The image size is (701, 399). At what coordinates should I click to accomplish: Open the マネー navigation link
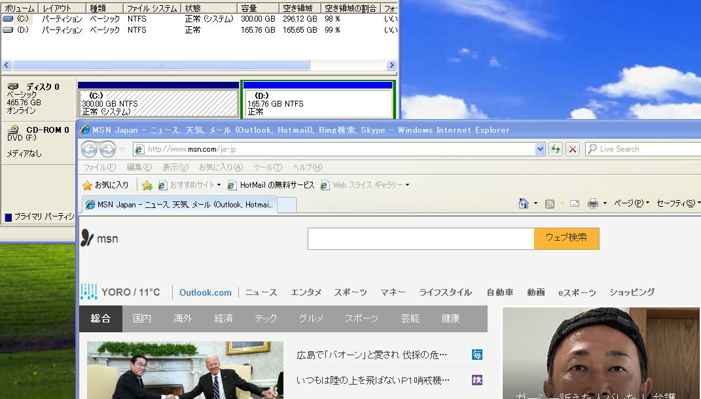point(393,292)
